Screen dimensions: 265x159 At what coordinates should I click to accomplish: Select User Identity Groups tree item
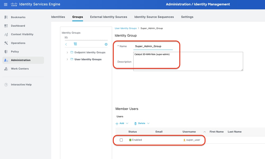[x=88, y=59]
